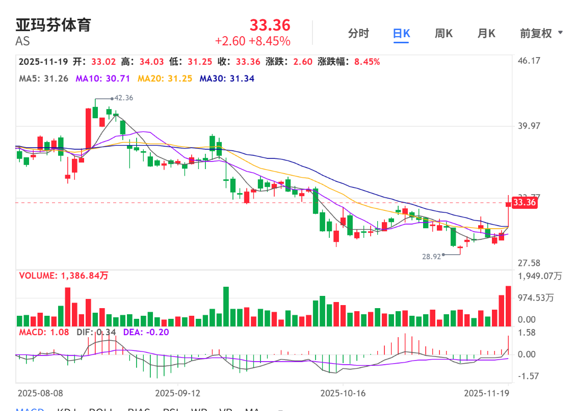575x411 pixels.
Task: Click the +2.60 +8.45% change figure
Action: coord(252,41)
